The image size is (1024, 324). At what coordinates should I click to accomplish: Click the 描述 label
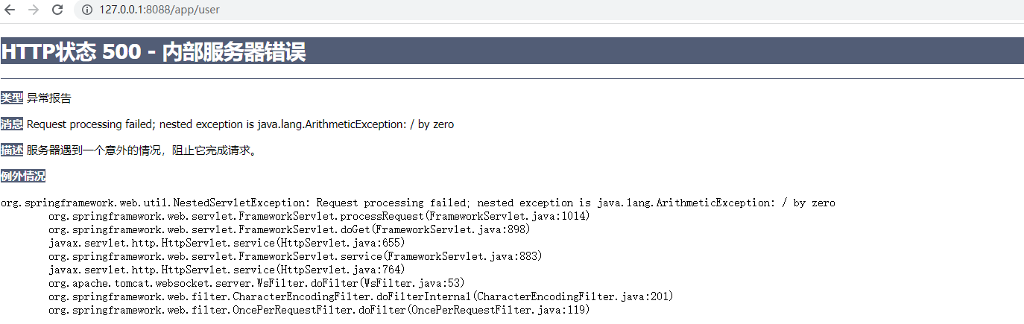(x=12, y=150)
